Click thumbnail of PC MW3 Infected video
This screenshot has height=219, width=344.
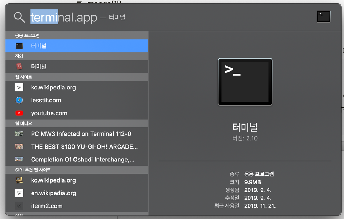coord(19,133)
